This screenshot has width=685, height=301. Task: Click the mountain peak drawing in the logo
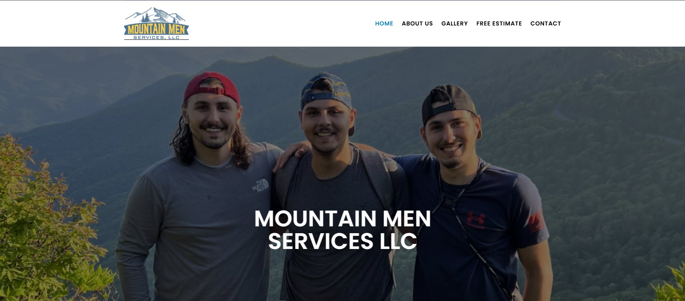click(156, 15)
